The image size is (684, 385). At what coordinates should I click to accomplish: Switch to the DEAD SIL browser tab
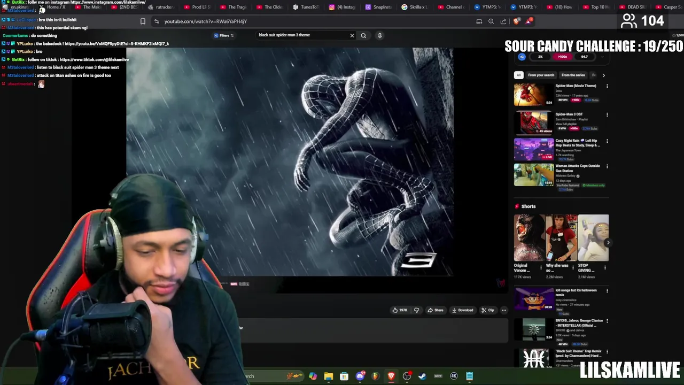(632, 7)
